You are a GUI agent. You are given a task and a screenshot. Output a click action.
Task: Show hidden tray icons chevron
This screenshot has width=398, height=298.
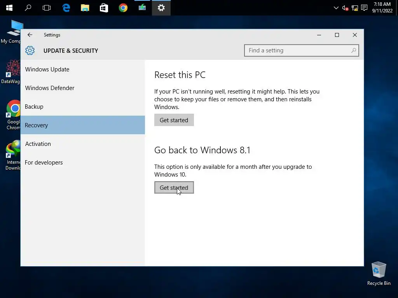tap(336, 8)
